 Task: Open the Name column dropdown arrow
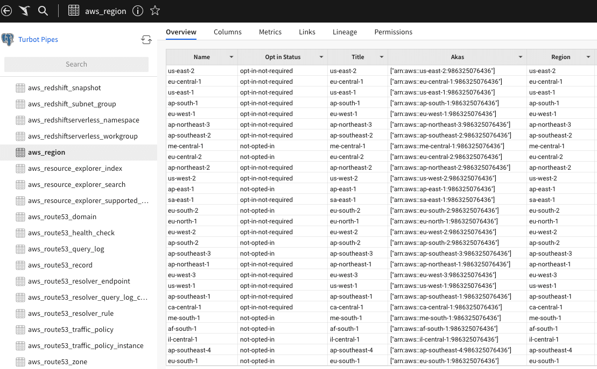[x=231, y=57]
